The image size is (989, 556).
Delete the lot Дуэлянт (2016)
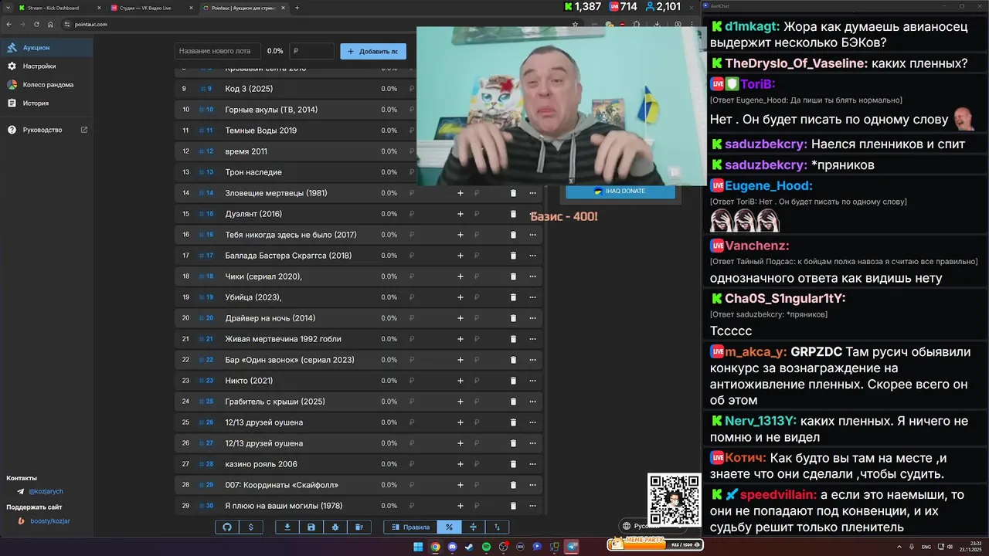pos(513,214)
